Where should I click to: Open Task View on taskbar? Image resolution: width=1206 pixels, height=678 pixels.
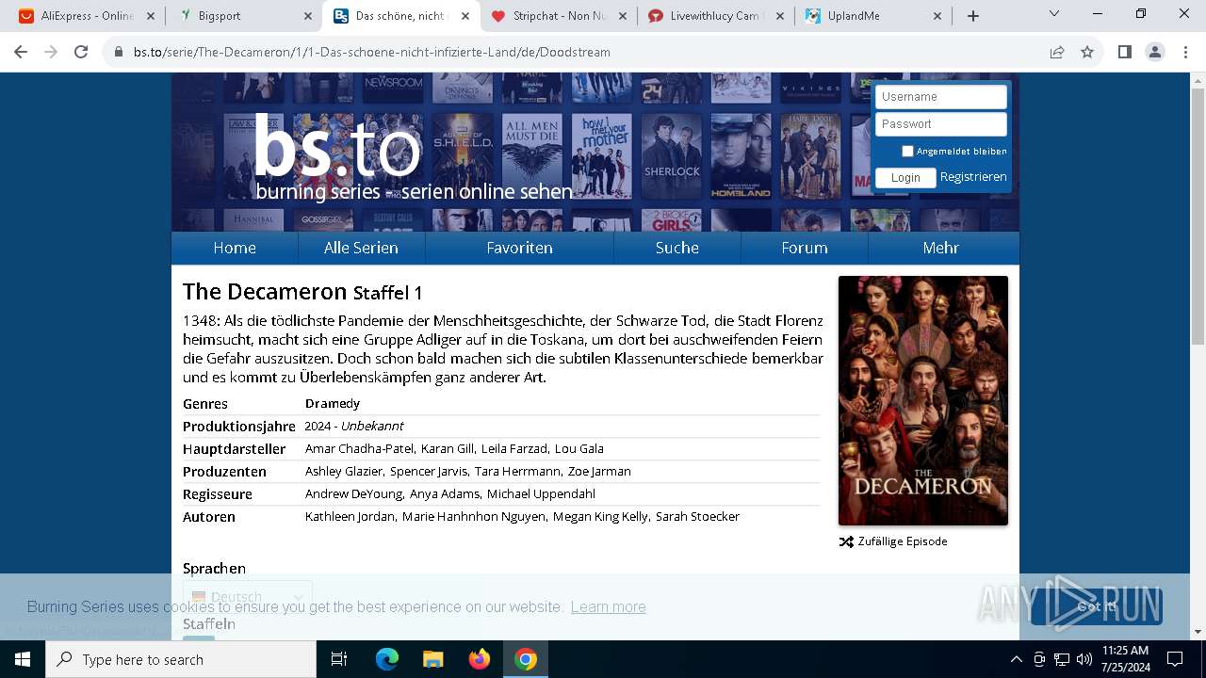pos(339,659)
